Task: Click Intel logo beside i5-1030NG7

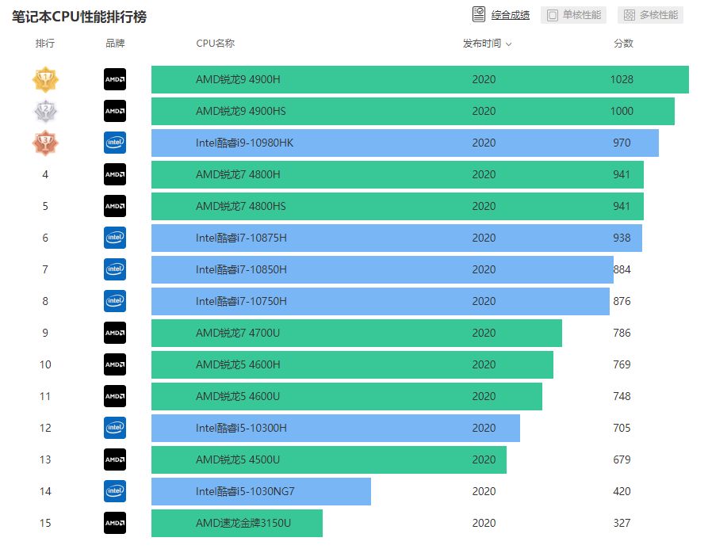Action: 115,491
